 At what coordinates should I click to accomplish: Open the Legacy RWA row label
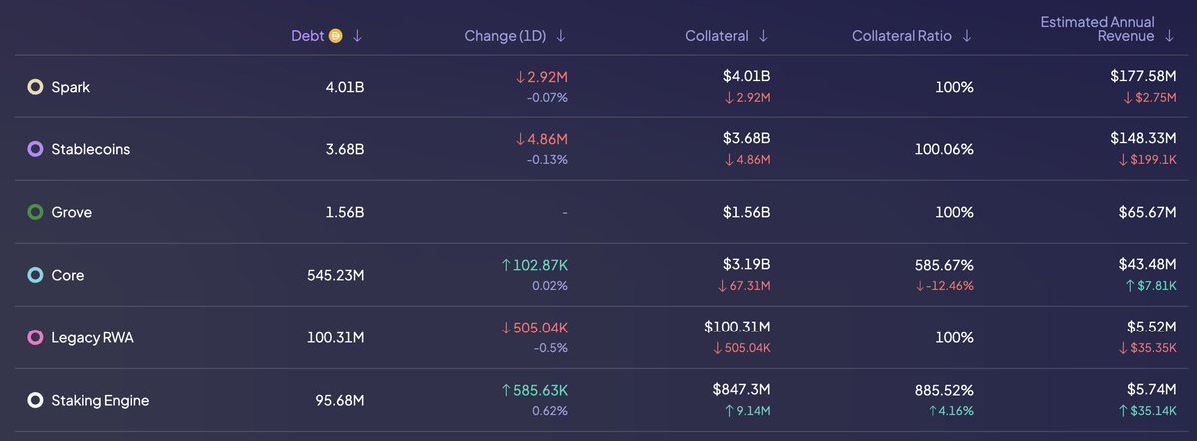92,338
